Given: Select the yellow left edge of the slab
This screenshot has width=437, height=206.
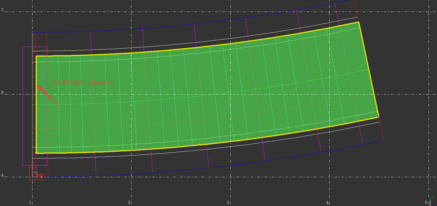Looking at the screenshot, I should (36, 105).
